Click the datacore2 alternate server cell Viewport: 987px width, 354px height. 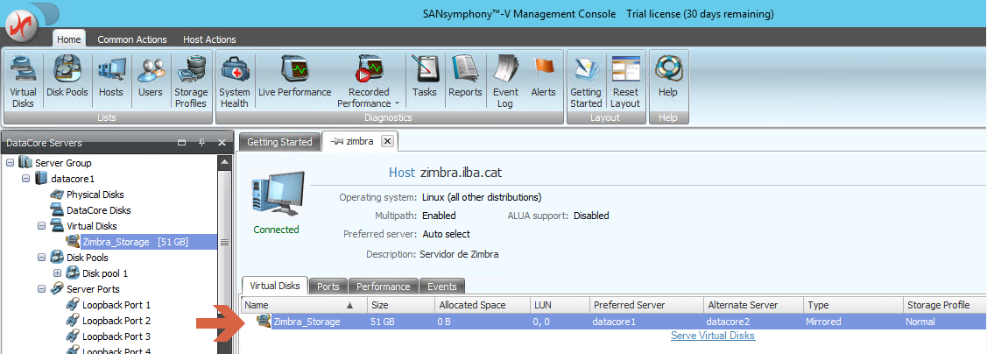pyautogui.click(x=728, y=322)
